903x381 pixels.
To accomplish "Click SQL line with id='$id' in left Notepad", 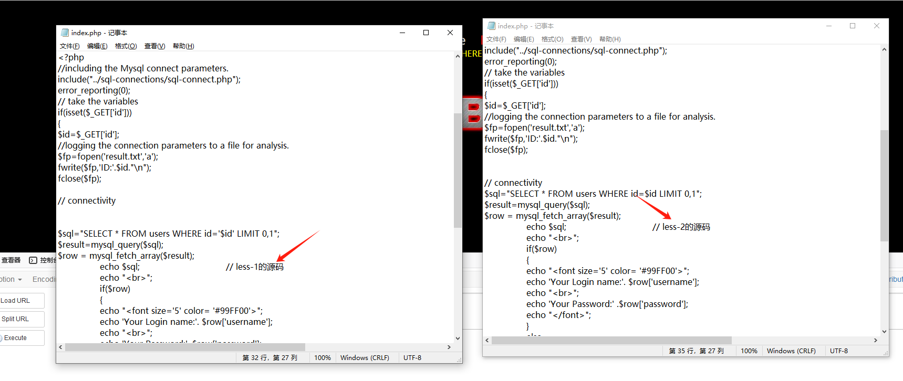I will (169, 234).
